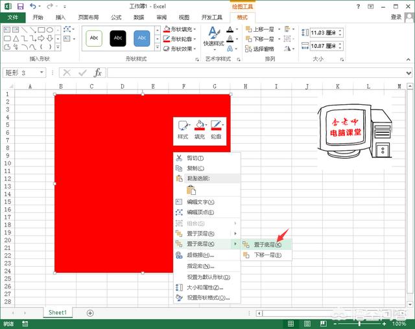Viewport: 415px width, 329px height.
Task: Select the blue Abc shape style swatch
Action: [142, 38]
